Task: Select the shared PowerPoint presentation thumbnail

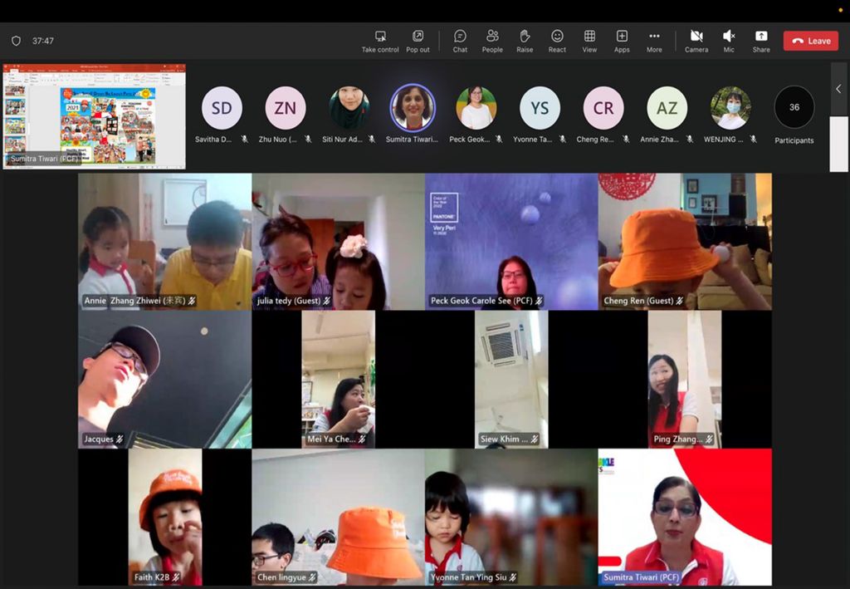Action: tap(95, 116)
